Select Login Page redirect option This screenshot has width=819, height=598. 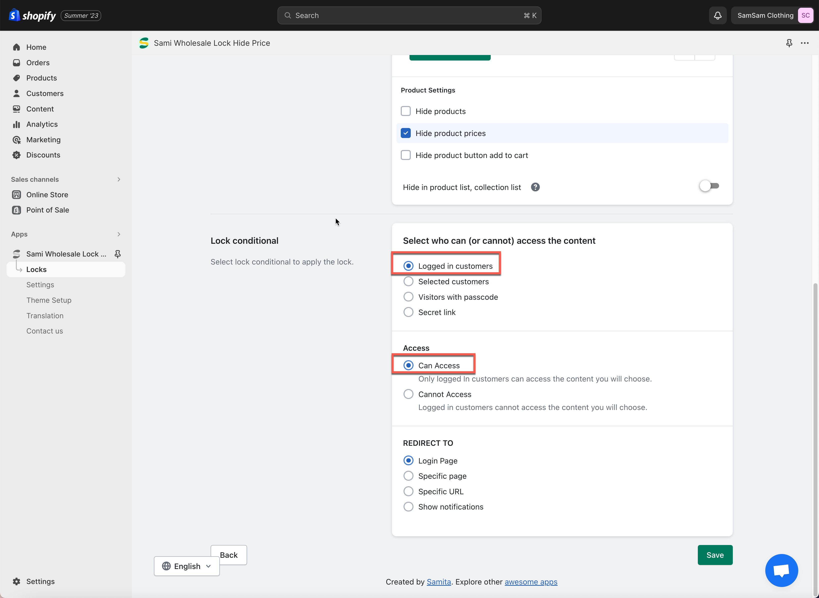409,461
